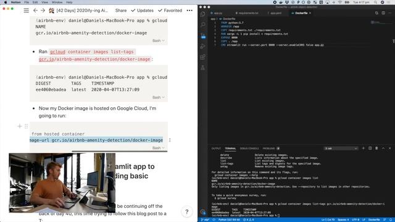This screenshot has height=222, width=395.
Task: Open the Search icon in VS Code activity bar
Action: tap(203, 25)
